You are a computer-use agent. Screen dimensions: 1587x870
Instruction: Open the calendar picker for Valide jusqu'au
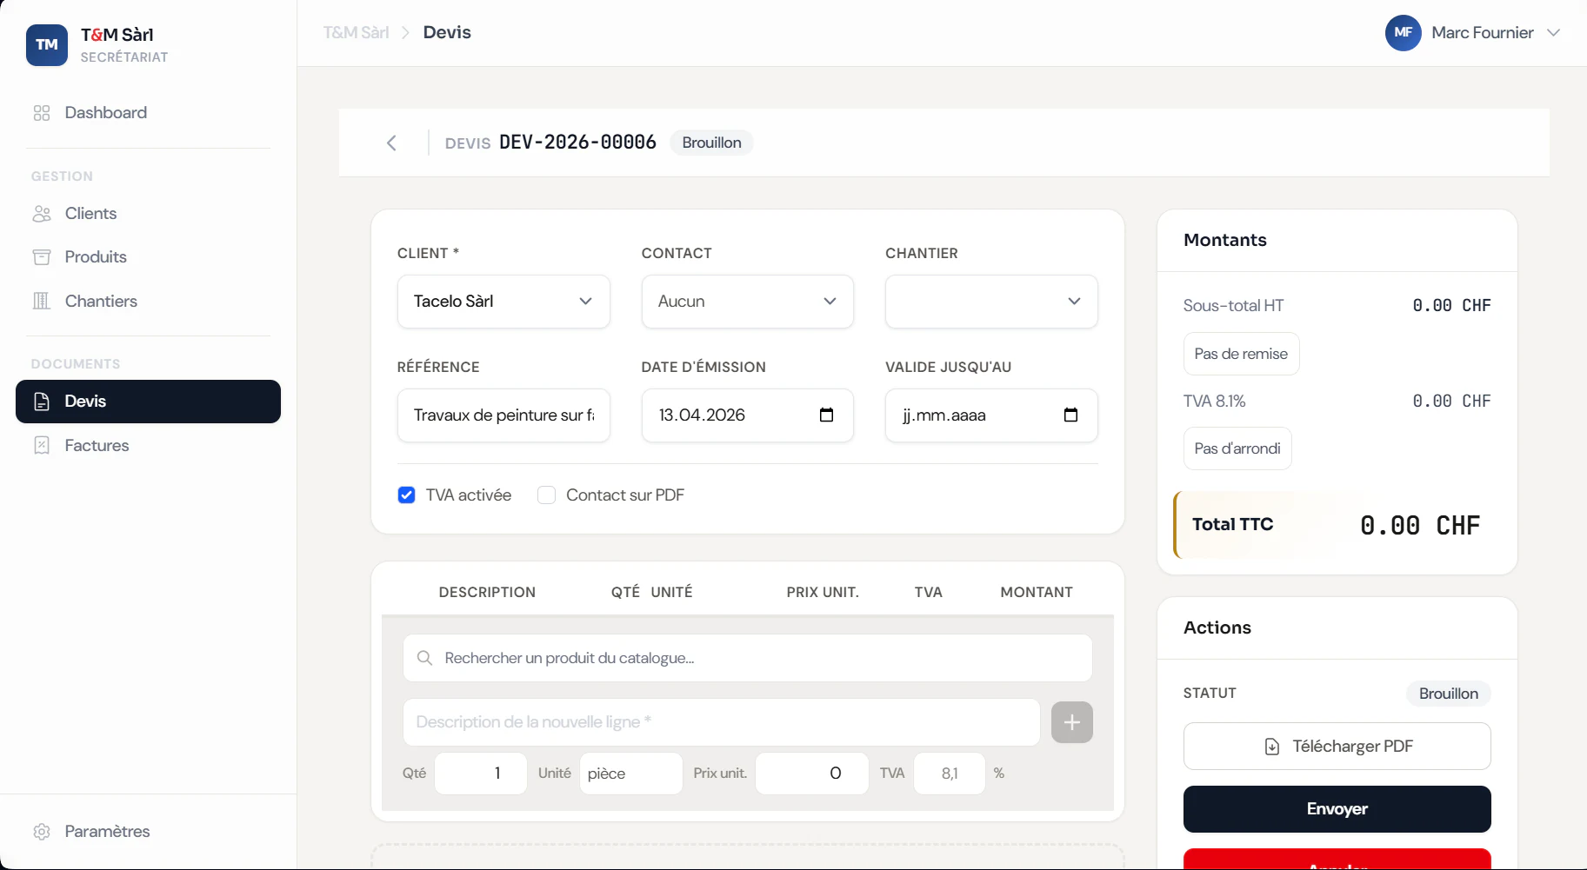pyautogui.click(x=1070, y=415)
